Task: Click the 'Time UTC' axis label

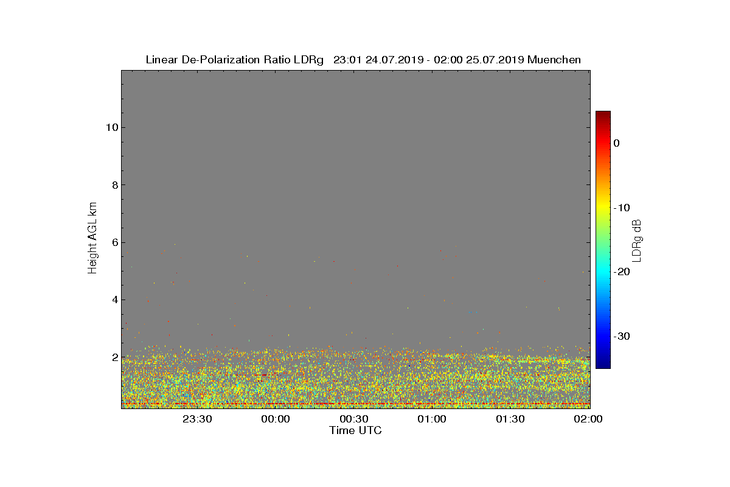Action: pos(356,430)
